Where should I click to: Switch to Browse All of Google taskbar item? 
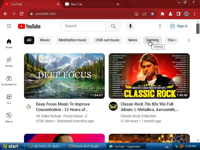[x=86, y=146]
